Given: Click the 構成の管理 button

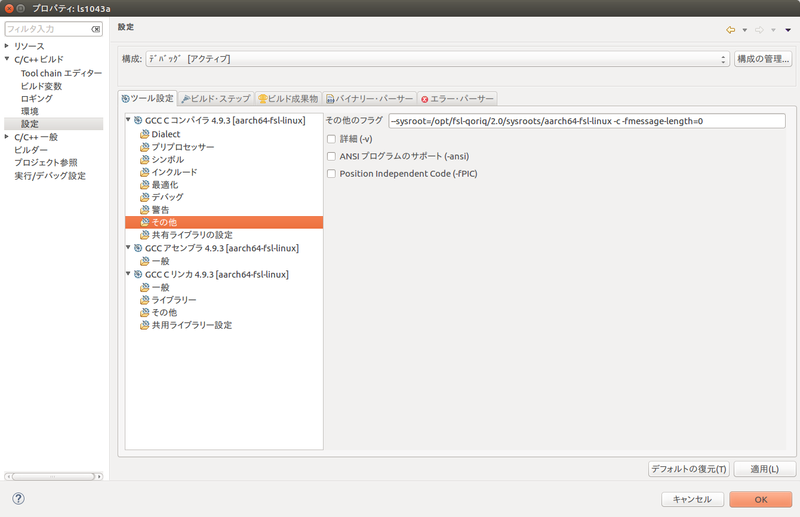Looking at the screenshot, I should click(x=763, y=59).
